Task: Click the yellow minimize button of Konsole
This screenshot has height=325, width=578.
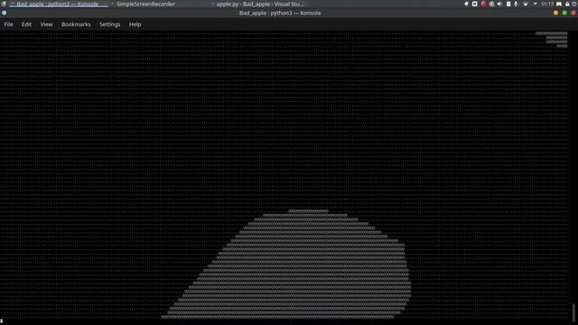Action: coord(555,13)
